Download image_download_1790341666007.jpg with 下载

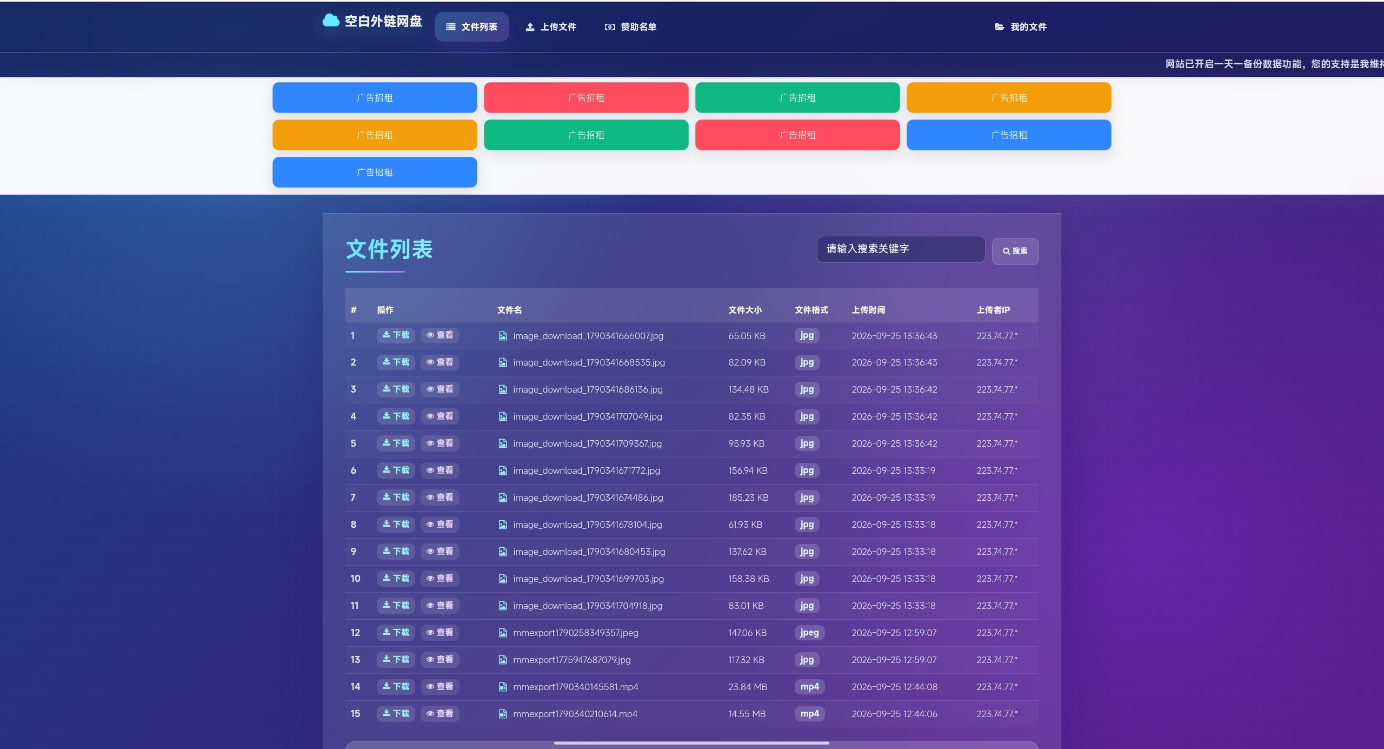pyautogui.click(x=396, y=335)
